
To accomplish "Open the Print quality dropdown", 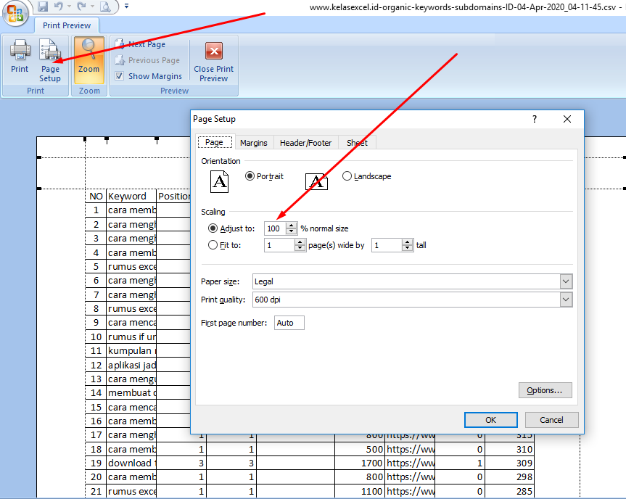I will [566, 300].
